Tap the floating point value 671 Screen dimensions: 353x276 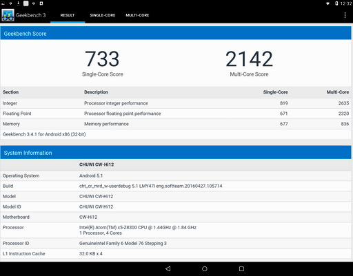(284, 114)
